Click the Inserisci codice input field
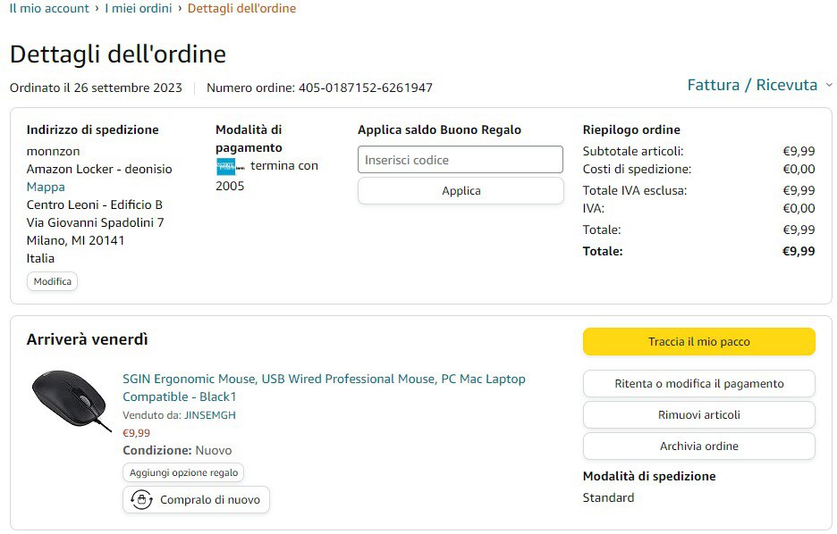 point(460,160)
